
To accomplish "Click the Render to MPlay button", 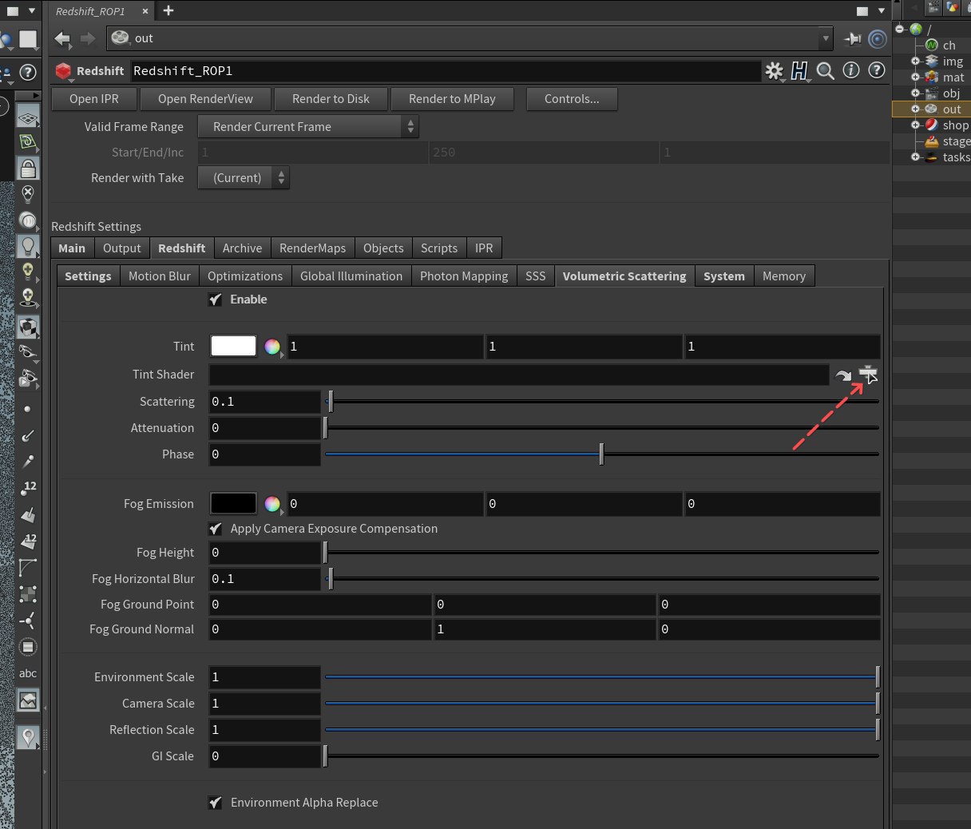I will coord(452,99).
